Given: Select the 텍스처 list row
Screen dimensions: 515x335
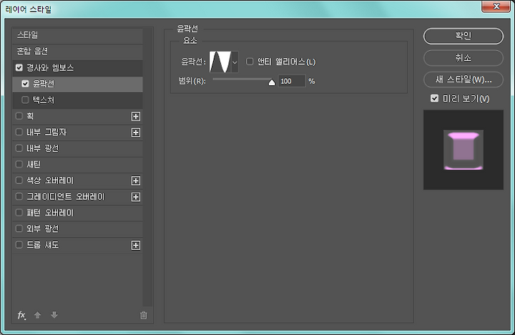Looking at the screenshot, I should point(77,100).
